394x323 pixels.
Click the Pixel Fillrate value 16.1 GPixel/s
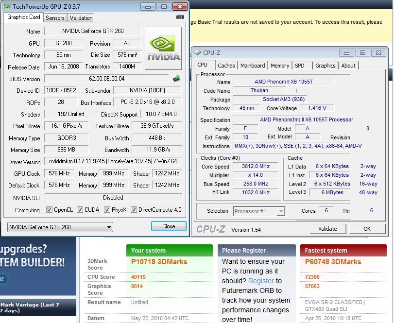67,126
